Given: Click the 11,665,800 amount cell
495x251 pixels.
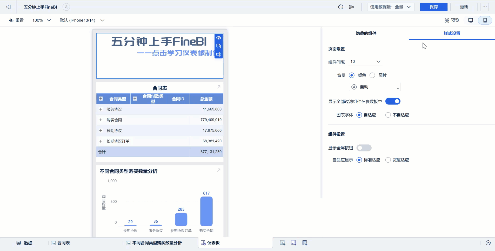Looking at the screenshot, I should click(212, 109).
